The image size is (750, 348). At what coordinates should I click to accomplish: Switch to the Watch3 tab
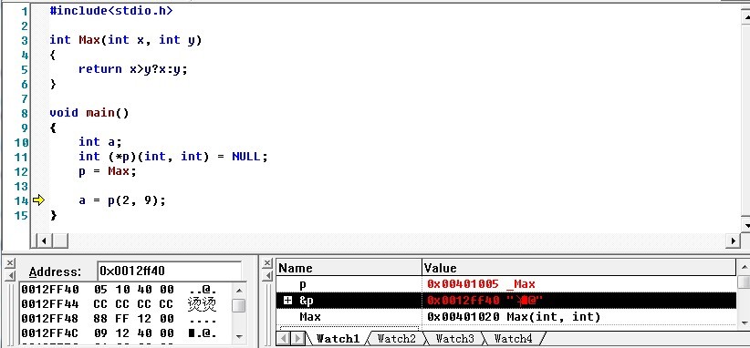(454, 339)
